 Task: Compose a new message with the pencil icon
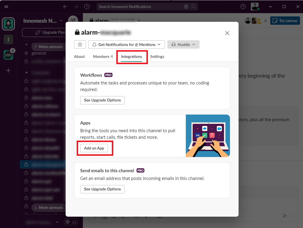click(73, 21)
